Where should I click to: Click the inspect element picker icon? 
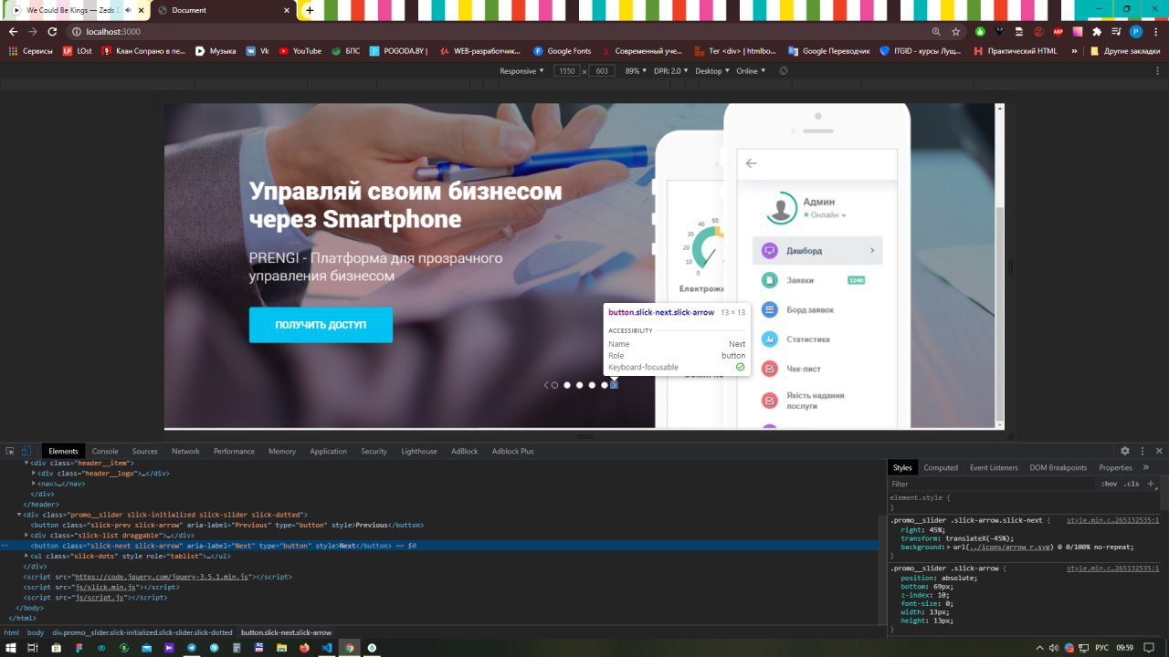coord(9,451)
